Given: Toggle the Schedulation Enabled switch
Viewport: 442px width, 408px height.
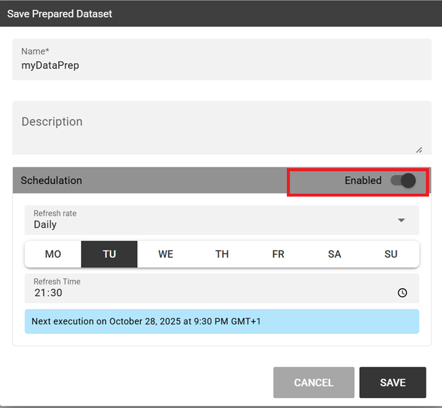Looking at the screenshot, I should click(403, 181).
